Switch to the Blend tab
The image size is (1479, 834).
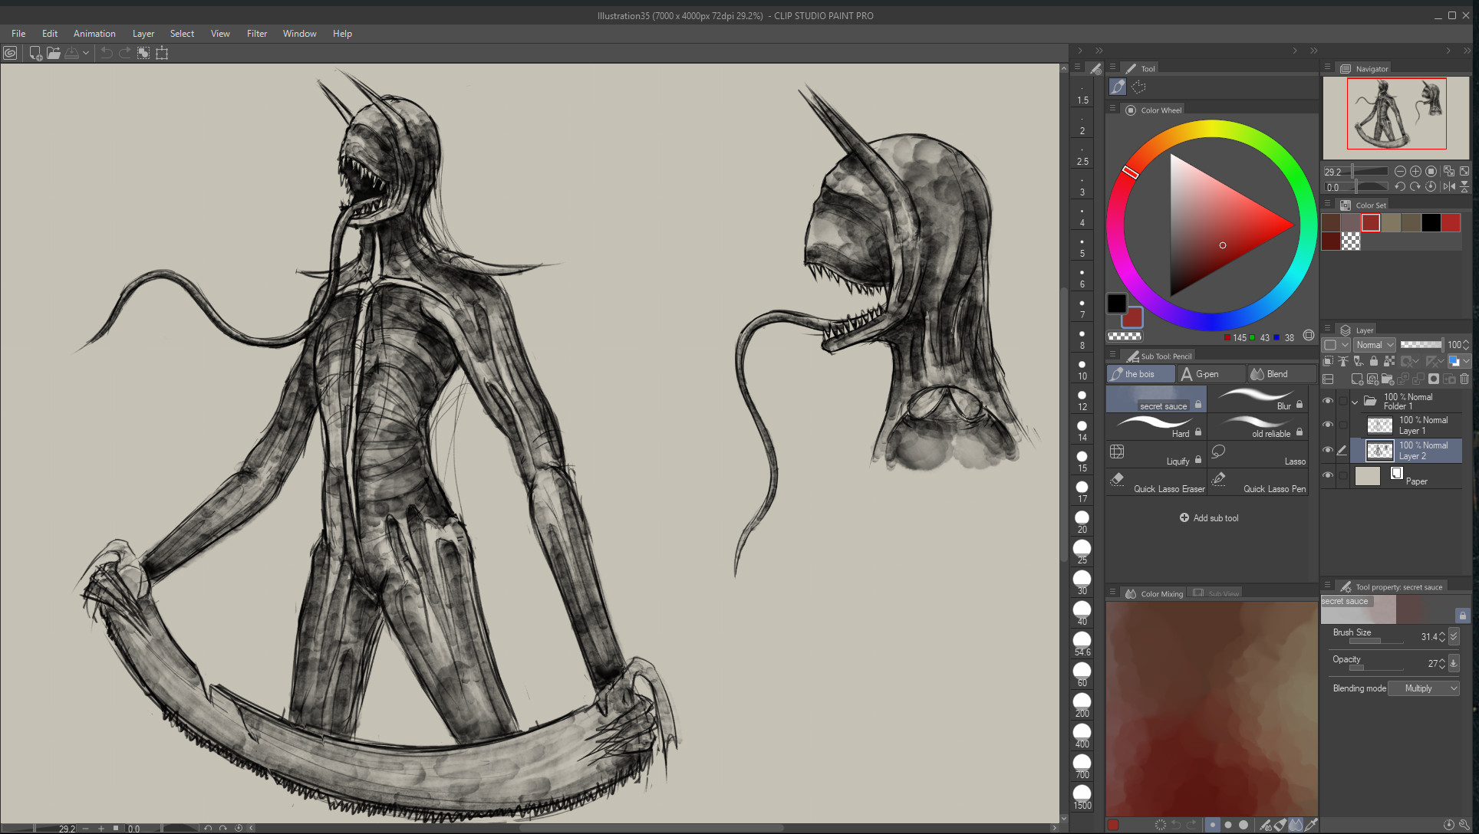click(1280, 374)
